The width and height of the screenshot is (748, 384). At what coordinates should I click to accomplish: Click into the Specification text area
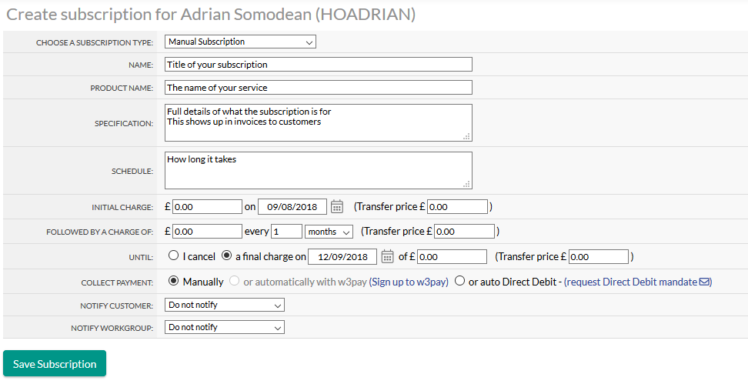click(x=318, y=122)
